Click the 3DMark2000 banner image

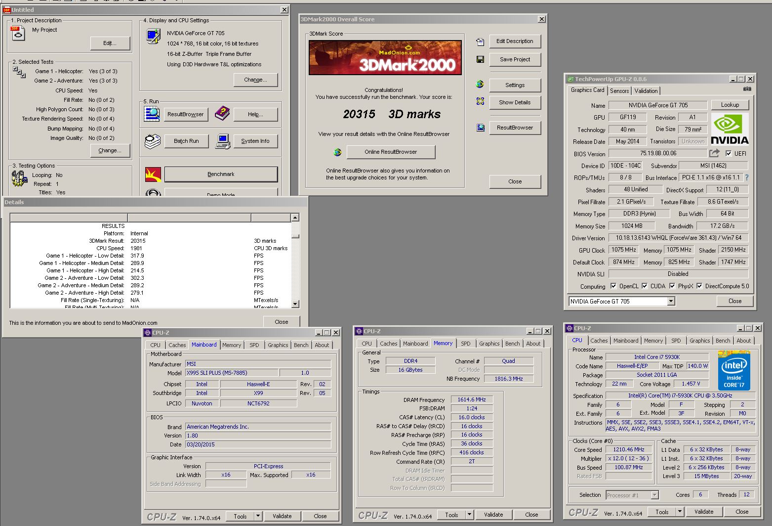[x=385, y=57]
